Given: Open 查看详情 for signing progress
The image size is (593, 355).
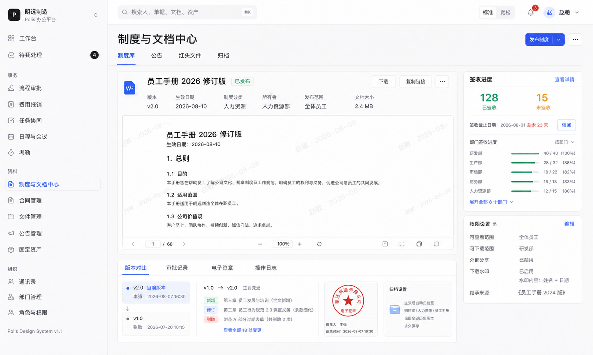Looking at the screenshot, I should pos(564,79).
